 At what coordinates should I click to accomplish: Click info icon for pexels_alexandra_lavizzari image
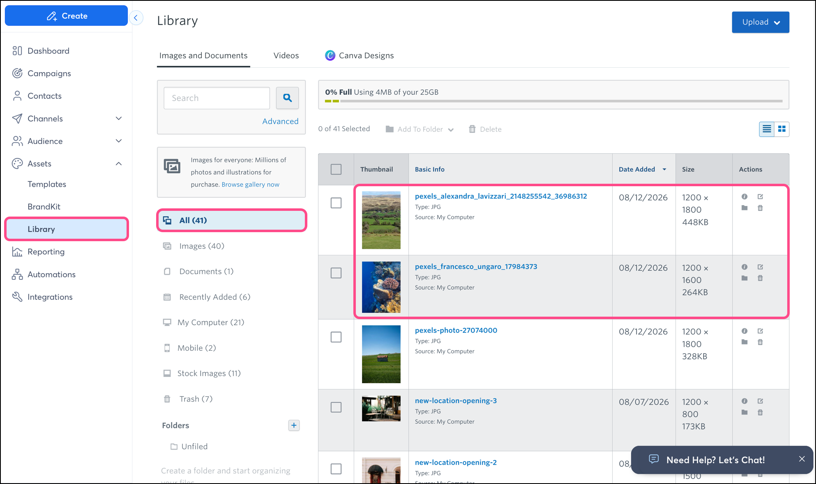pyautogui.click(x=745, y=196)
